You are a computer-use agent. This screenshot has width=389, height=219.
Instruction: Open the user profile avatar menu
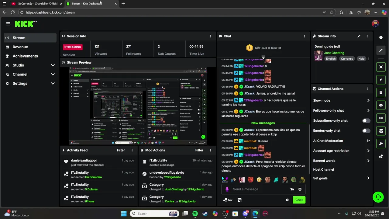point(375,24)
